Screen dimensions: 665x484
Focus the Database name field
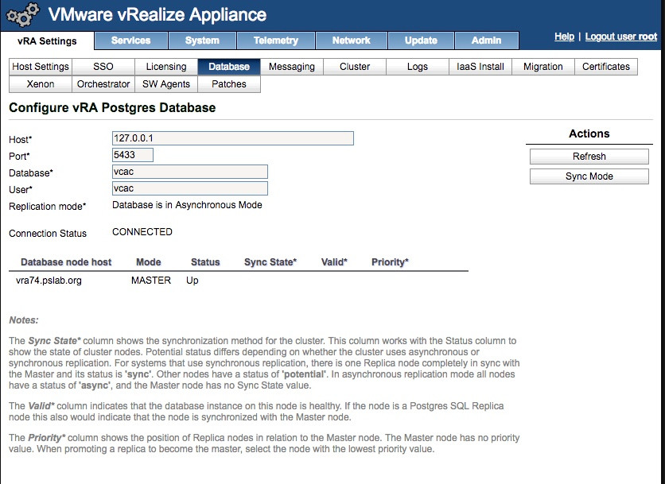(x=190, y=172)
